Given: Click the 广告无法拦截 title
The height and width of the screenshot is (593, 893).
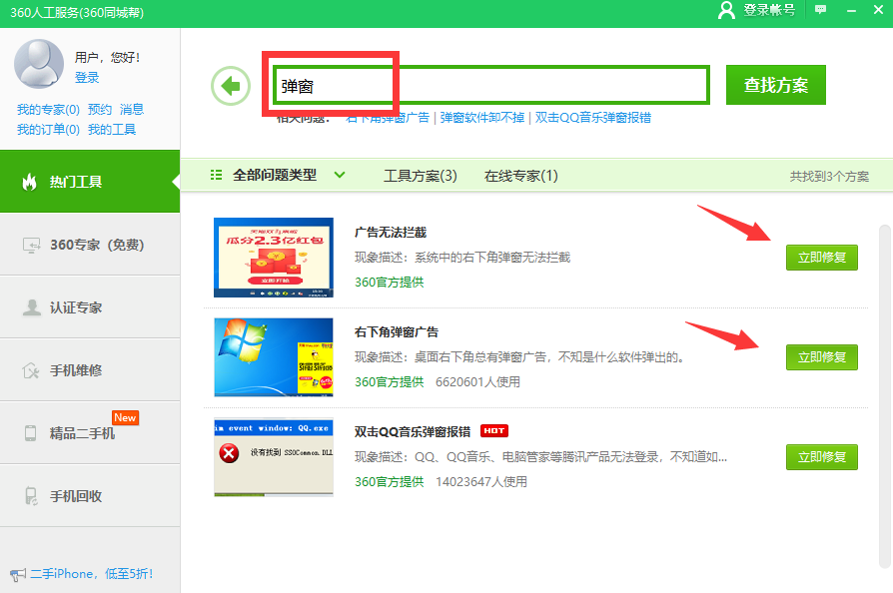Looking at the screenshot, I should point(391,233).
